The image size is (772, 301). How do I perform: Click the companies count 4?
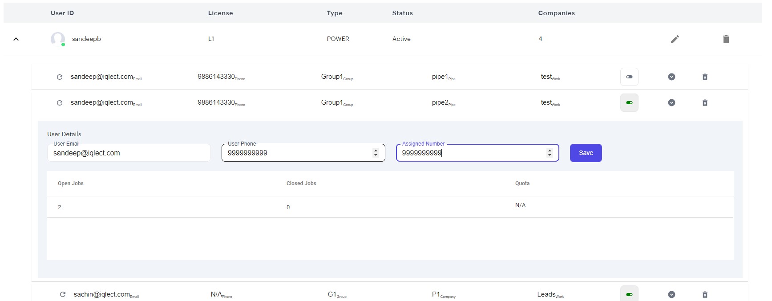[x=540, y=39]
